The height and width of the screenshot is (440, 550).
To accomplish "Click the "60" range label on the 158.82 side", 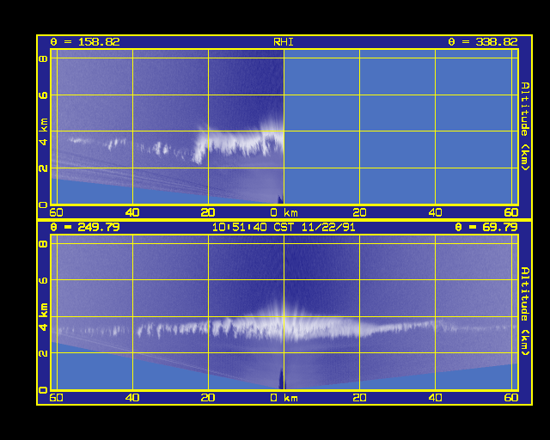I will coord(56,212).
